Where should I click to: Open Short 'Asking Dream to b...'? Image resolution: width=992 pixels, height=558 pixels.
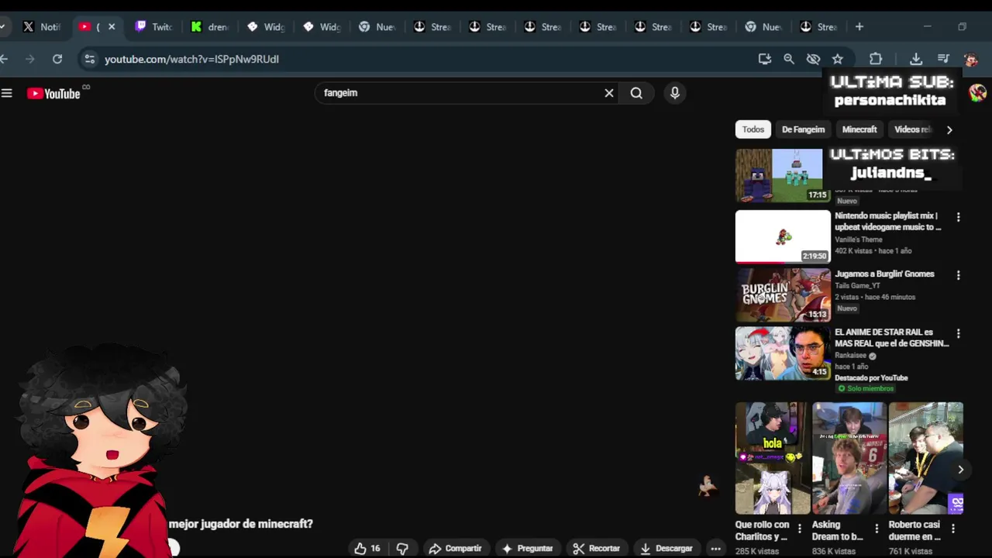[849, 458]
